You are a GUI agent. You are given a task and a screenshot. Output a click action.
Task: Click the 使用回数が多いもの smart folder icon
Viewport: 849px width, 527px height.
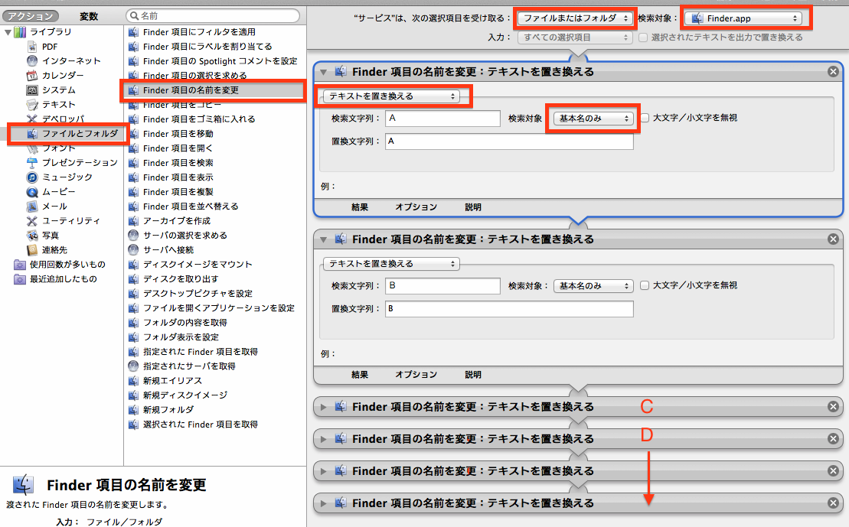point(20,265)
